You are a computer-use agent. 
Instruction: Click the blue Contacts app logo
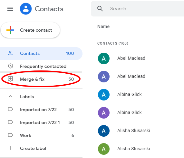26,9
